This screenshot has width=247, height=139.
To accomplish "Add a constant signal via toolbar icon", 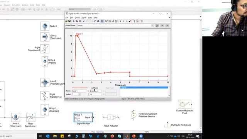I will click(91, 21).
